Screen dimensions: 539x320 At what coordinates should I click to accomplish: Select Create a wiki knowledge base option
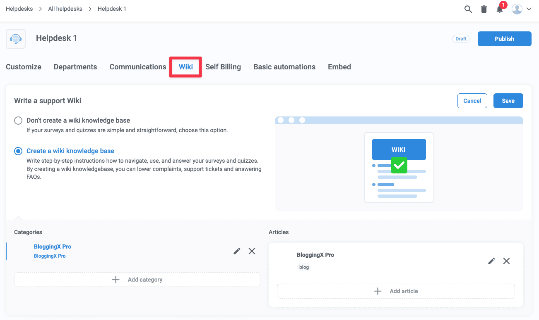[18, 151]
